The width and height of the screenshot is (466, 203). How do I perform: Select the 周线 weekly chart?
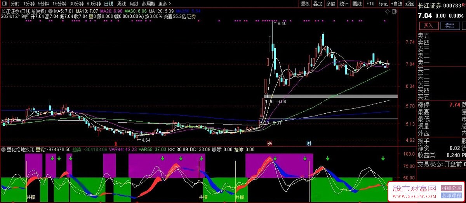pos(121,4)
